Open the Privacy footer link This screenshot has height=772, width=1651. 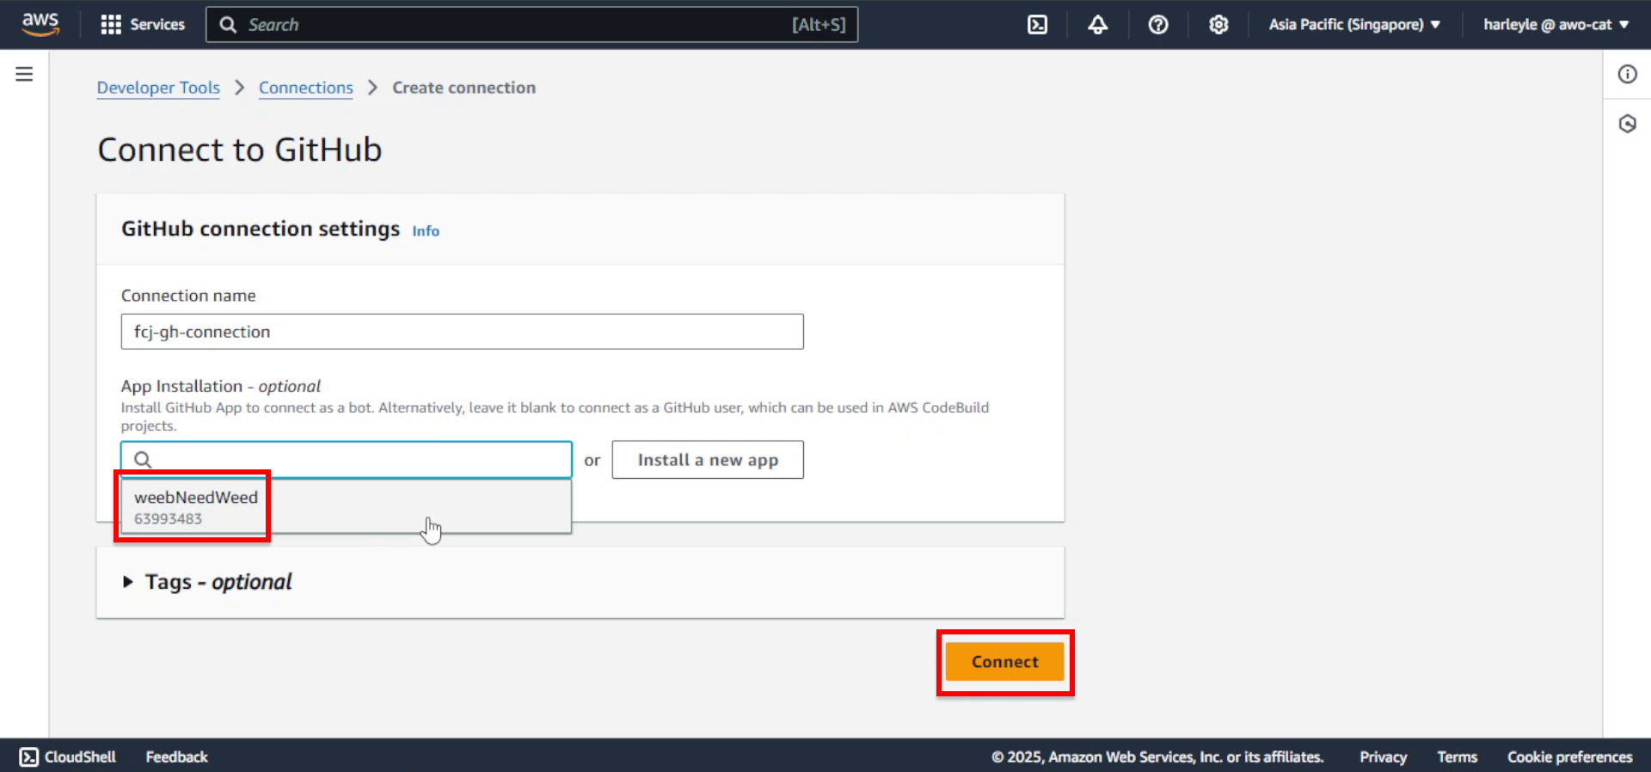click(x=1383, y=757)
